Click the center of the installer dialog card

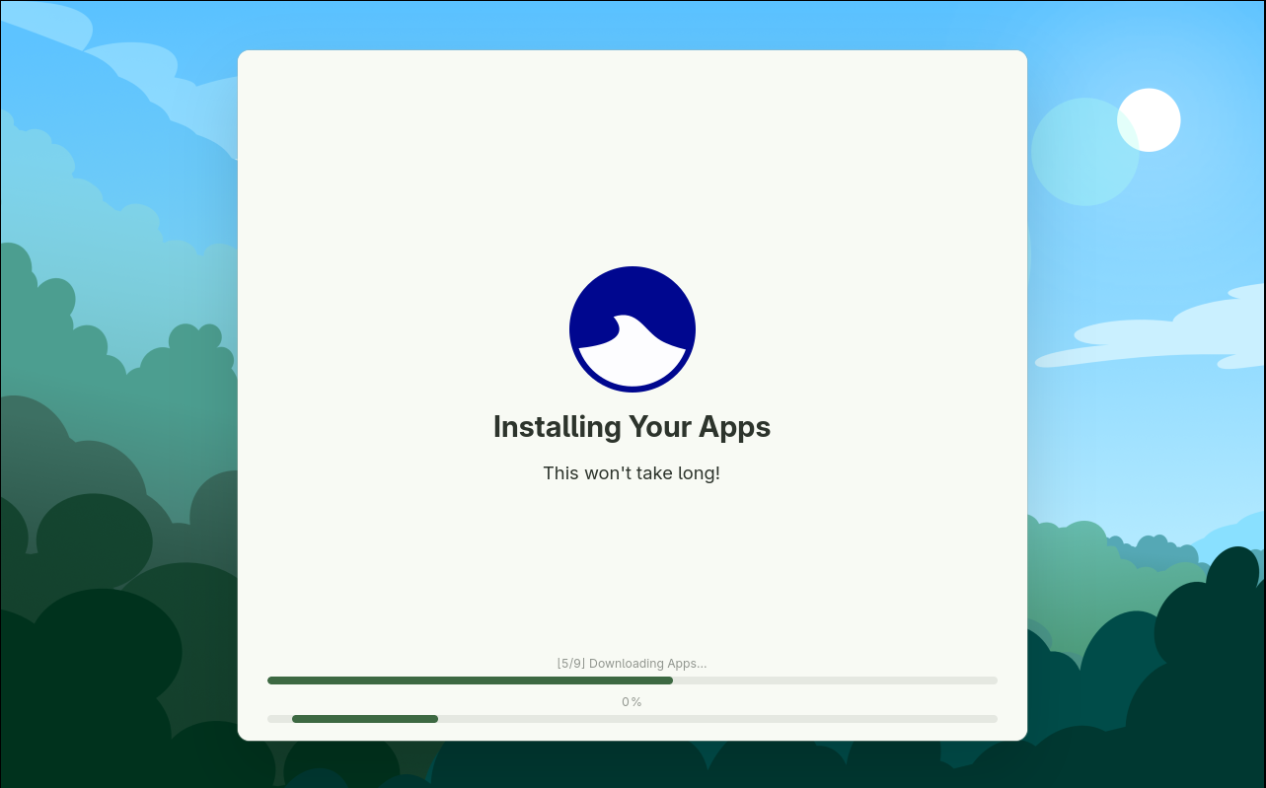click(632, 394)
